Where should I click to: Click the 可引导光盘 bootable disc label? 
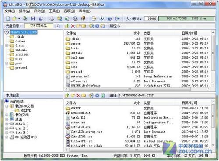coord(39,26)
